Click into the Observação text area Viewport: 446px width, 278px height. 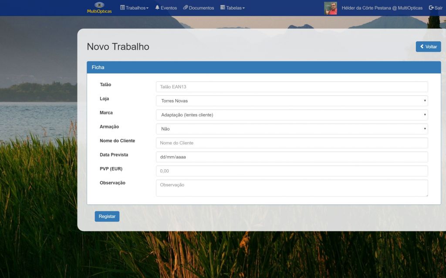(292, 188)
